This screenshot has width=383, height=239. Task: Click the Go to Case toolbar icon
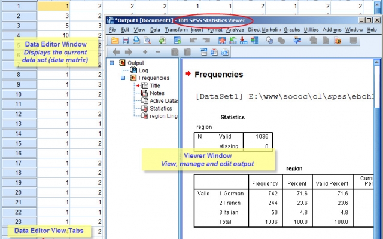point(233,40)
